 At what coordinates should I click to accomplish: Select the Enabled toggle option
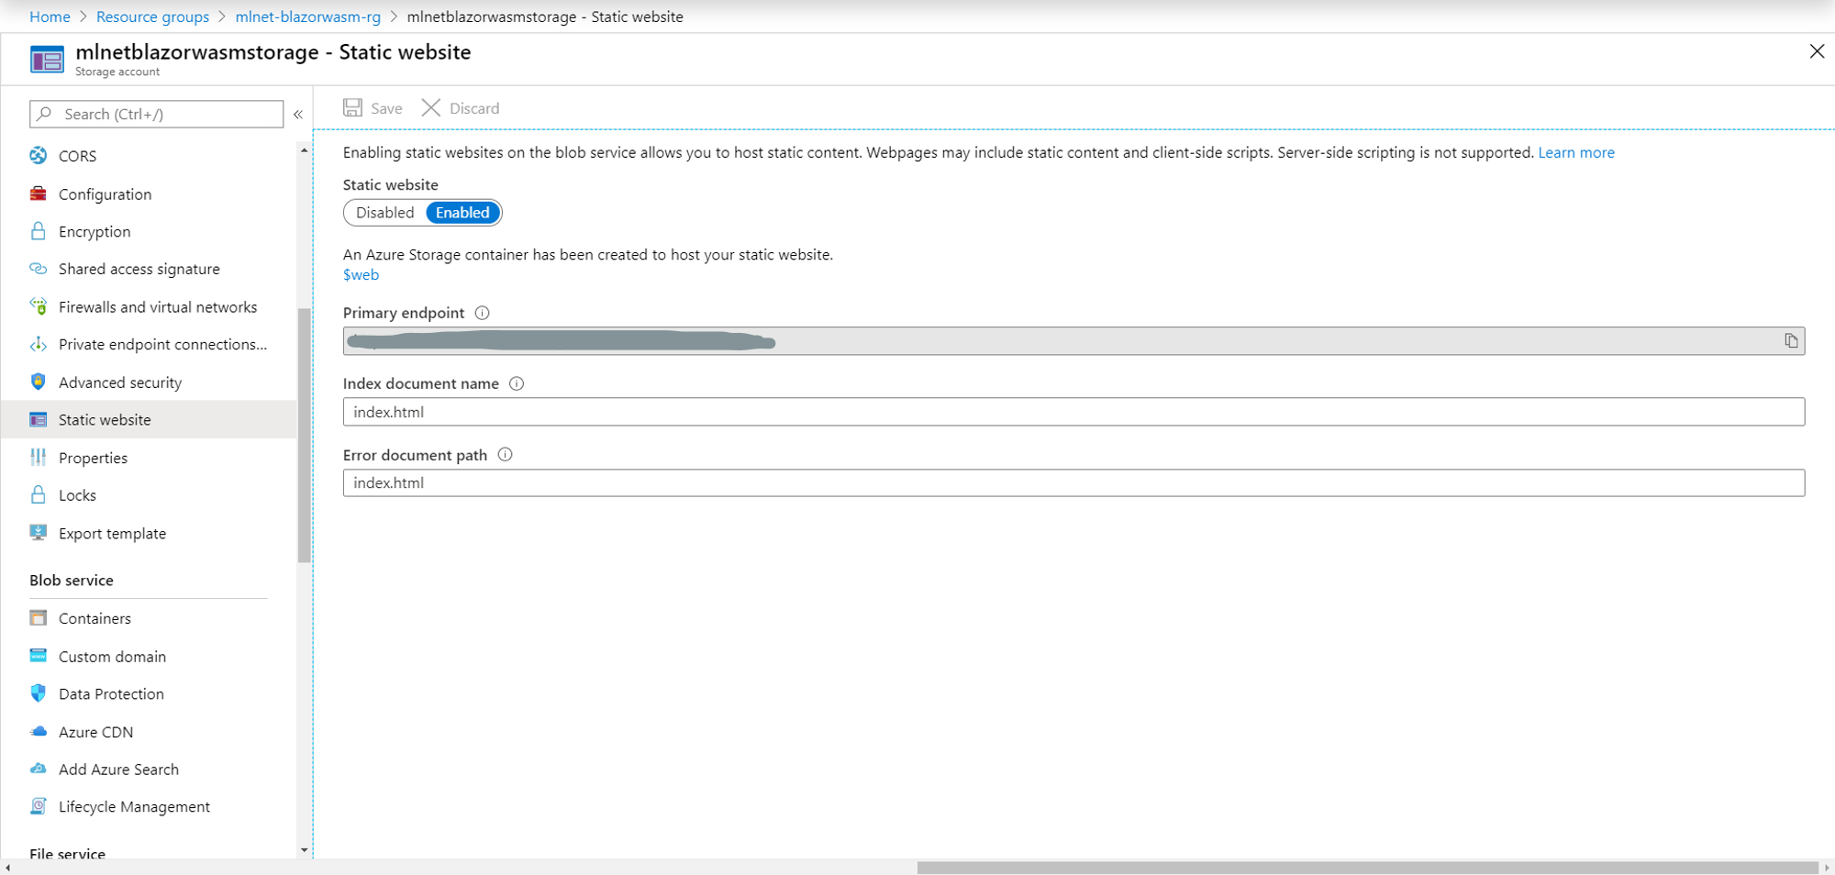(462, 212)
